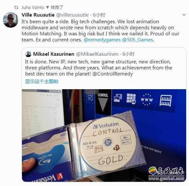
Task: Click 显示这个主题帖 to show the thread
Action: (x=42, y=81)
